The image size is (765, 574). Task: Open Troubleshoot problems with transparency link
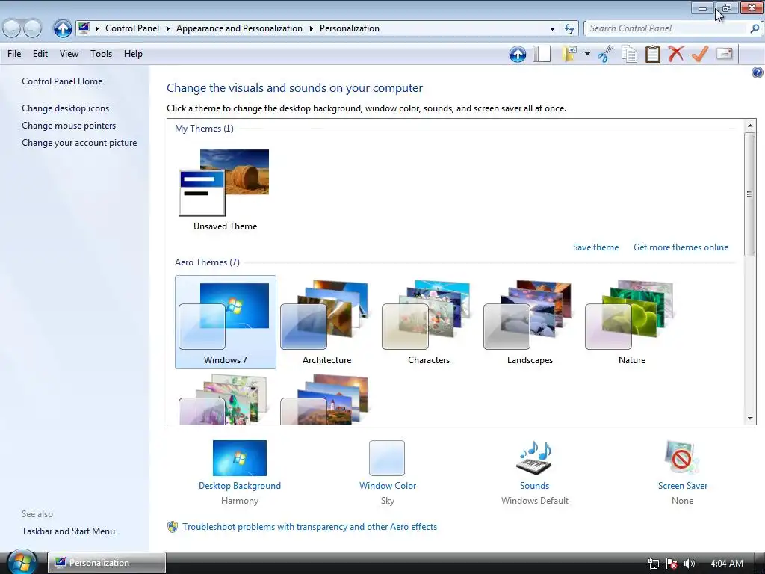[309, 527]
